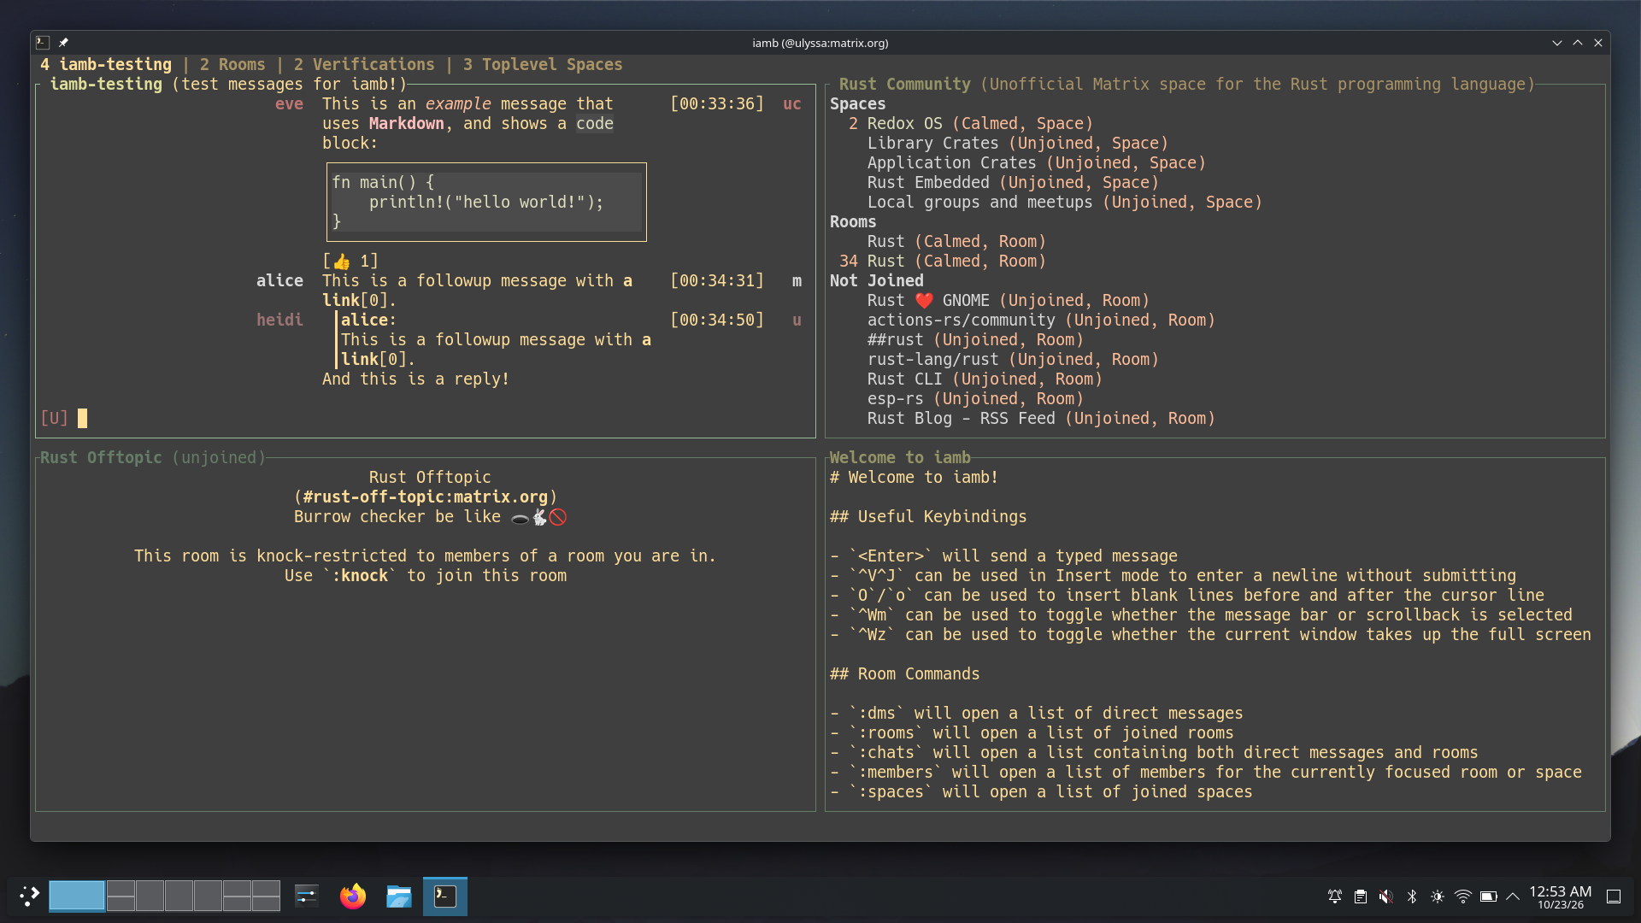Image resolution: width=1641 pixels, height=923 pixels.
Task: Switch to the "2 Rooms" tab
Action: tap(232, 65)
